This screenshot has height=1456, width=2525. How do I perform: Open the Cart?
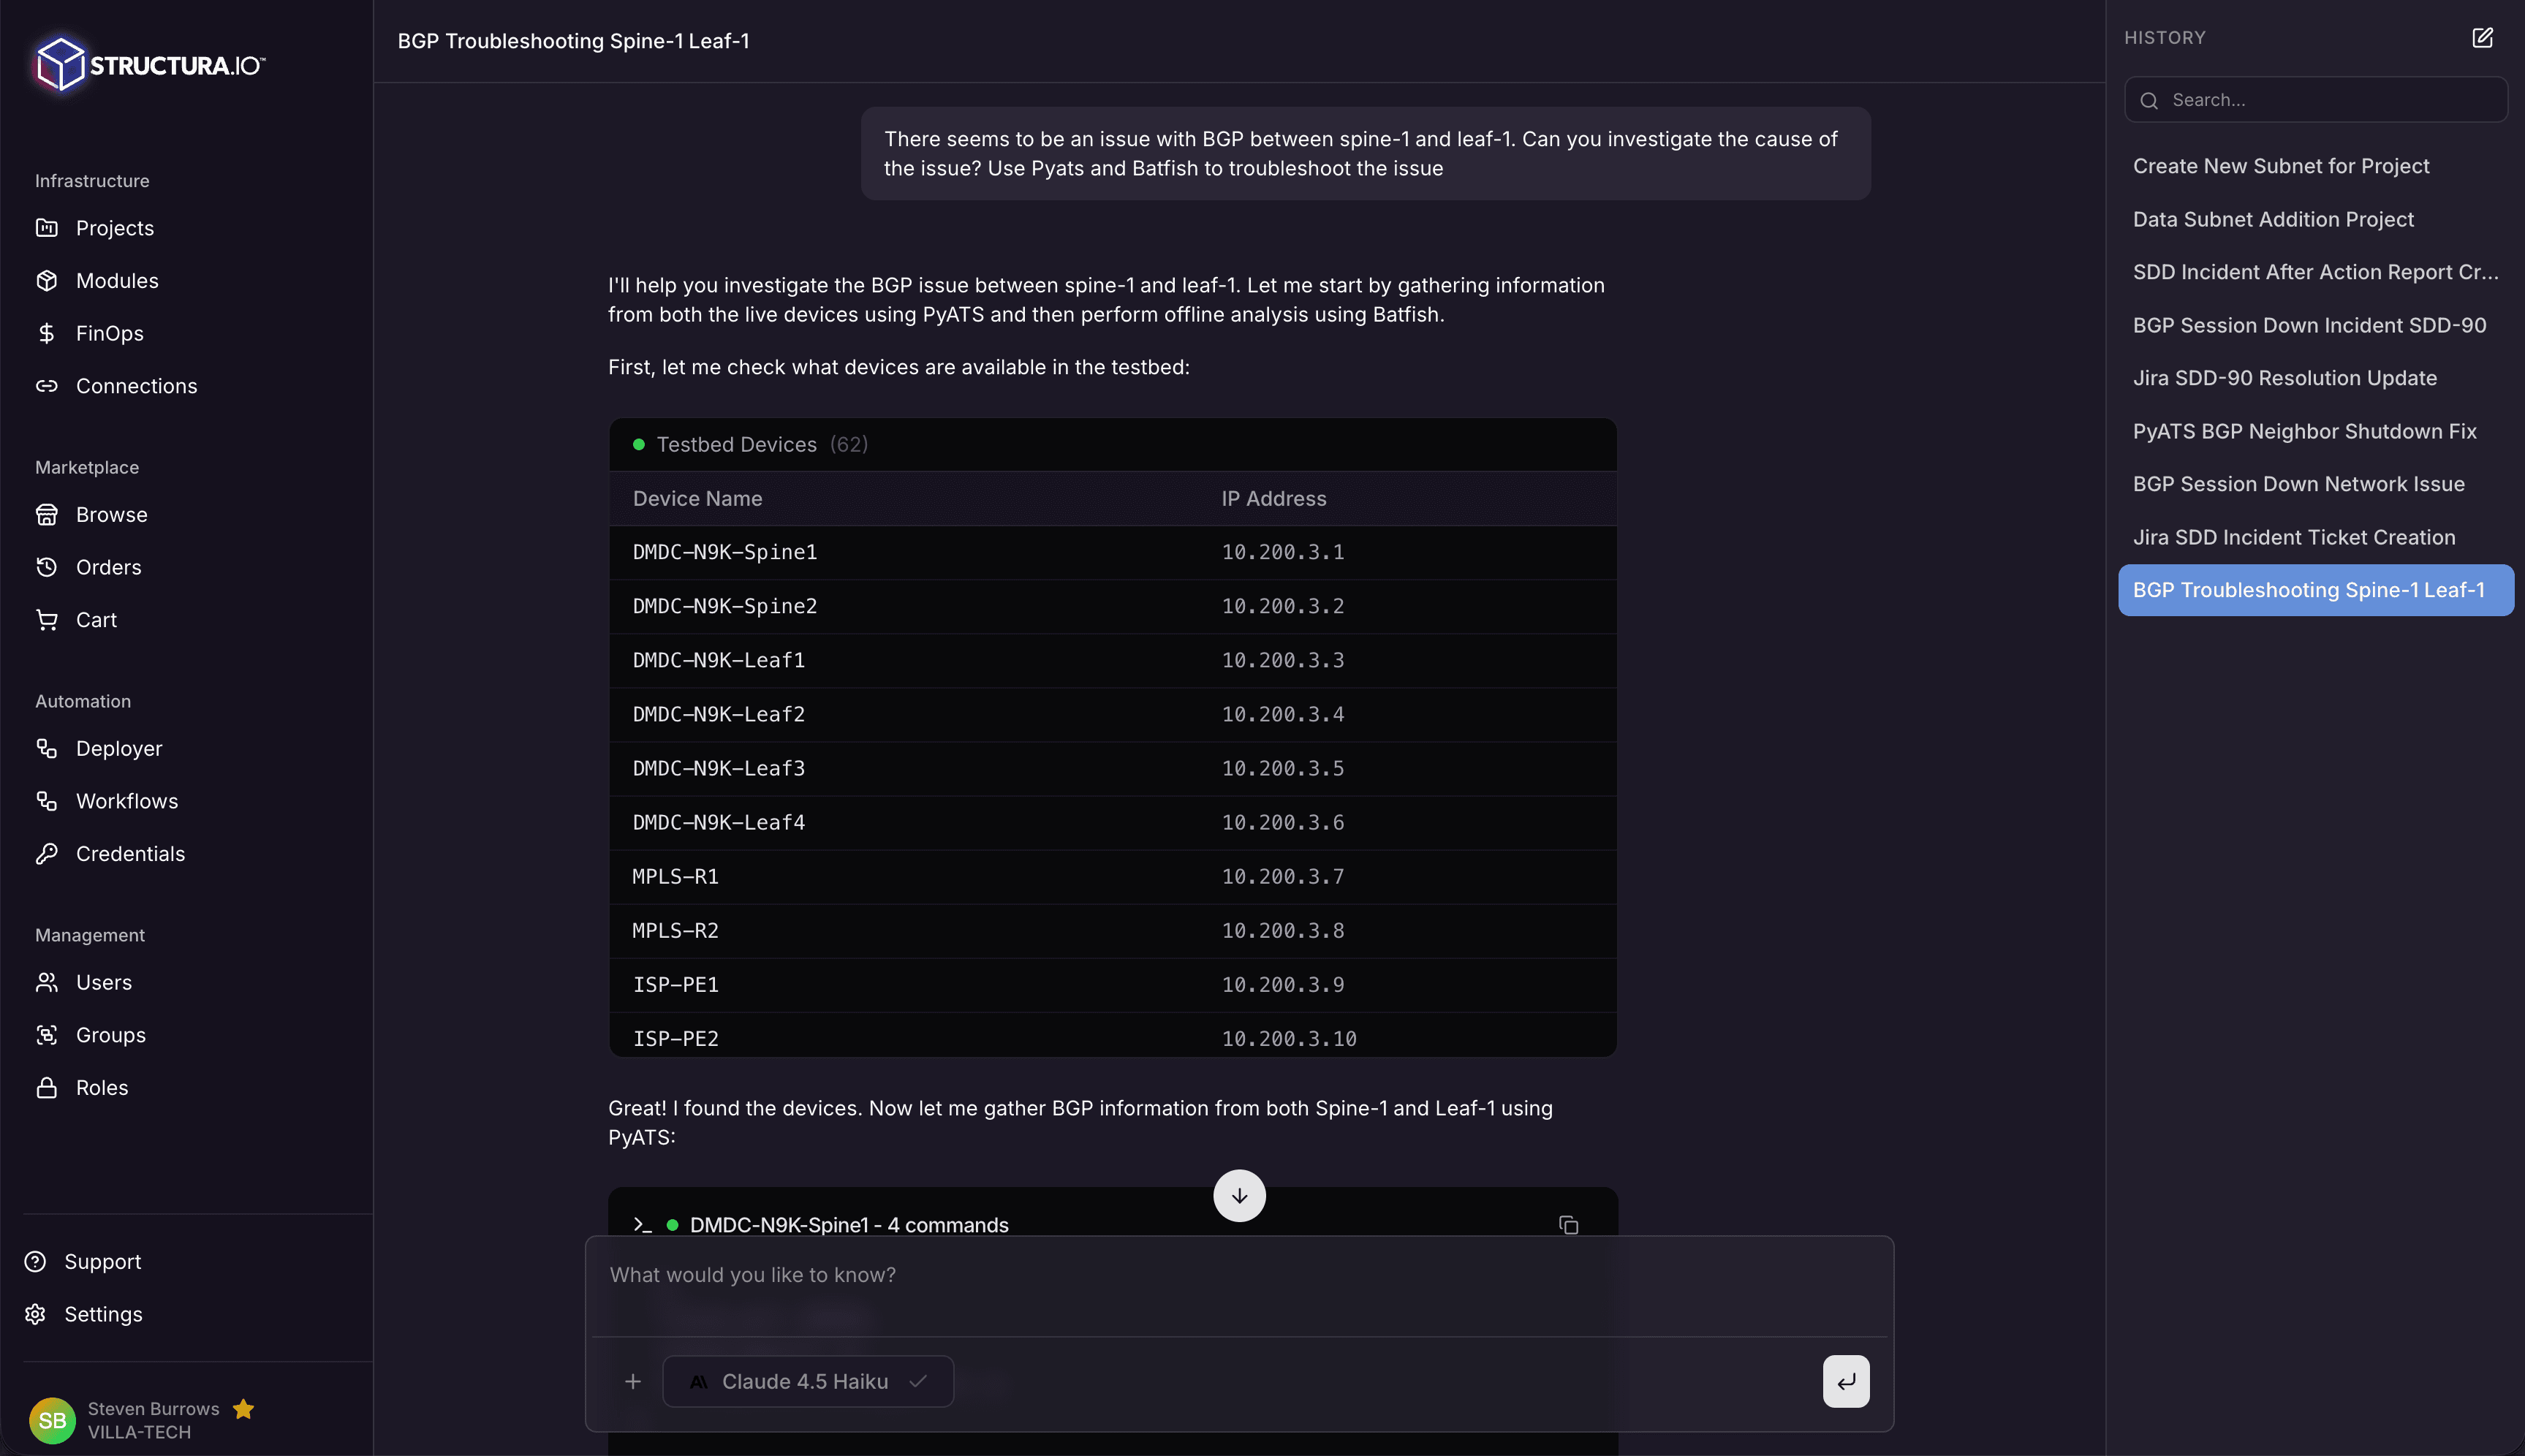click(x=96, y=619)
